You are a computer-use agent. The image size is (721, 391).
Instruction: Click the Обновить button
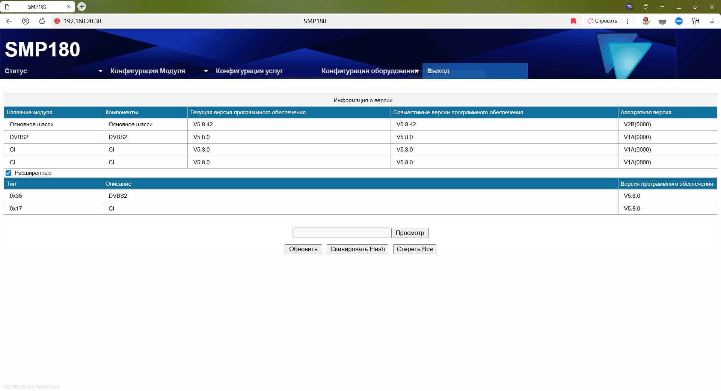tap(303, 249)
